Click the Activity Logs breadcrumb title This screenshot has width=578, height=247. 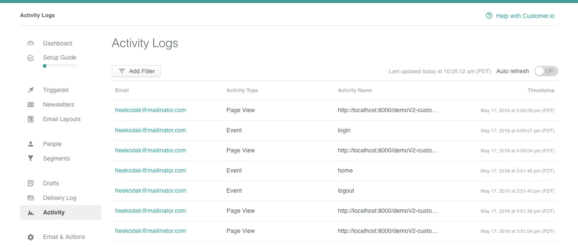coord(37,15)
